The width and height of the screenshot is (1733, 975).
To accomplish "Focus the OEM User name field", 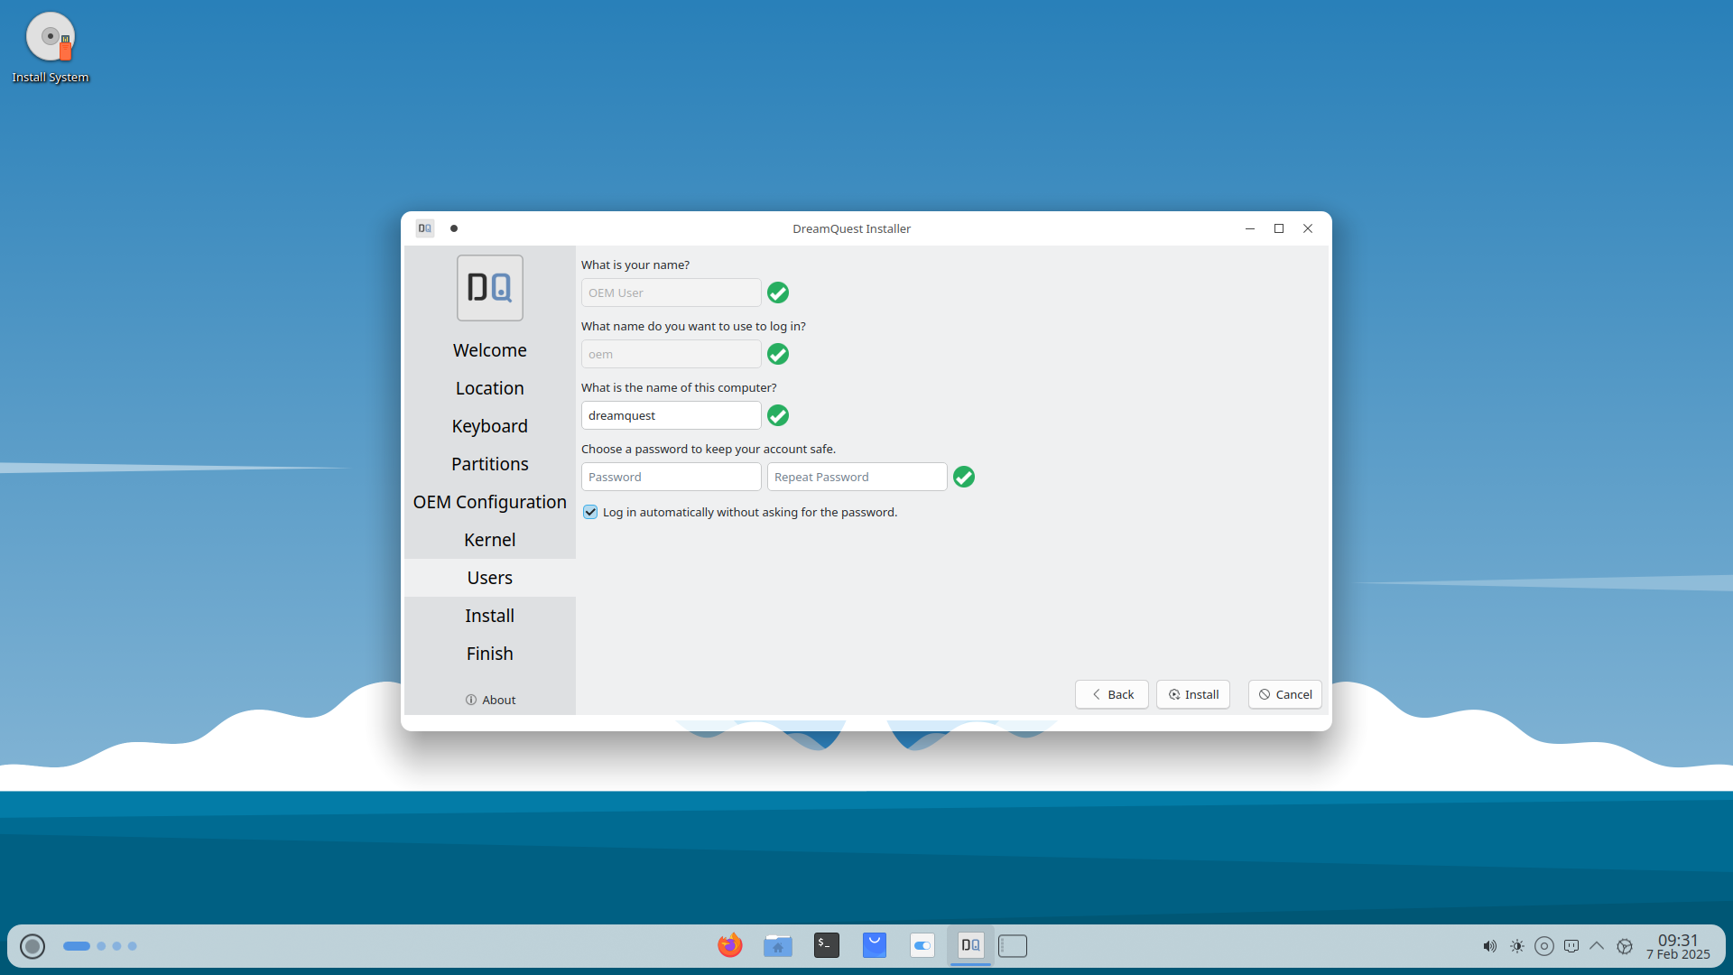I will tap(672, 292).
